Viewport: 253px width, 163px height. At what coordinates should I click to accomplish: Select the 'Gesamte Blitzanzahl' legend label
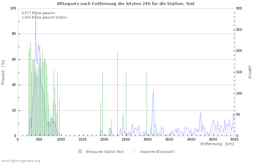tap(157, 152)
